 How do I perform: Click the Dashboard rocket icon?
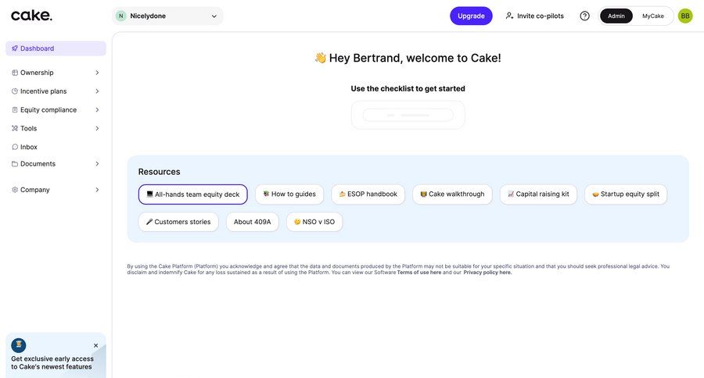pyautogui.click(x=15, y=48)
